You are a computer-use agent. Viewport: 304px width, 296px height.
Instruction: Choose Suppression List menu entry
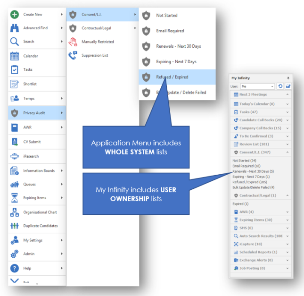click(x=95, y=55)
